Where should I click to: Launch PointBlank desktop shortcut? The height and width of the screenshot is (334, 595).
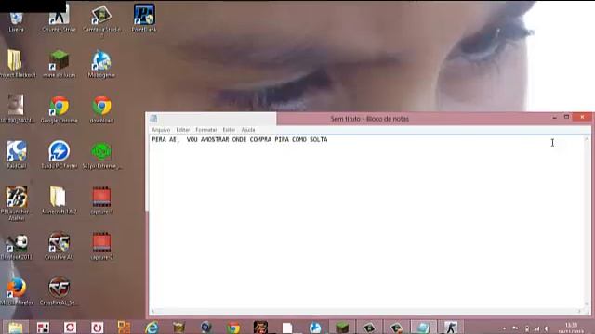coord(144,19)
